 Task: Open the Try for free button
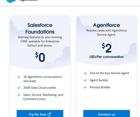[40, 114]
